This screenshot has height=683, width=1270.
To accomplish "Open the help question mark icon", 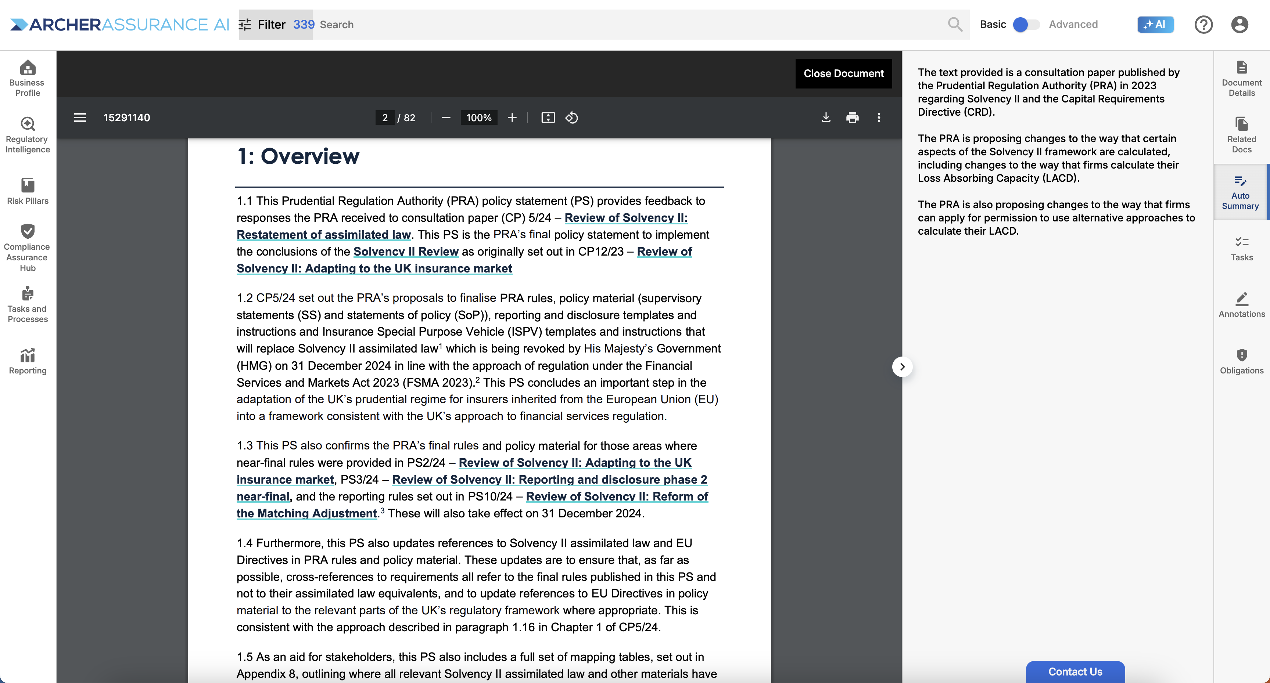I will 1203,24.
